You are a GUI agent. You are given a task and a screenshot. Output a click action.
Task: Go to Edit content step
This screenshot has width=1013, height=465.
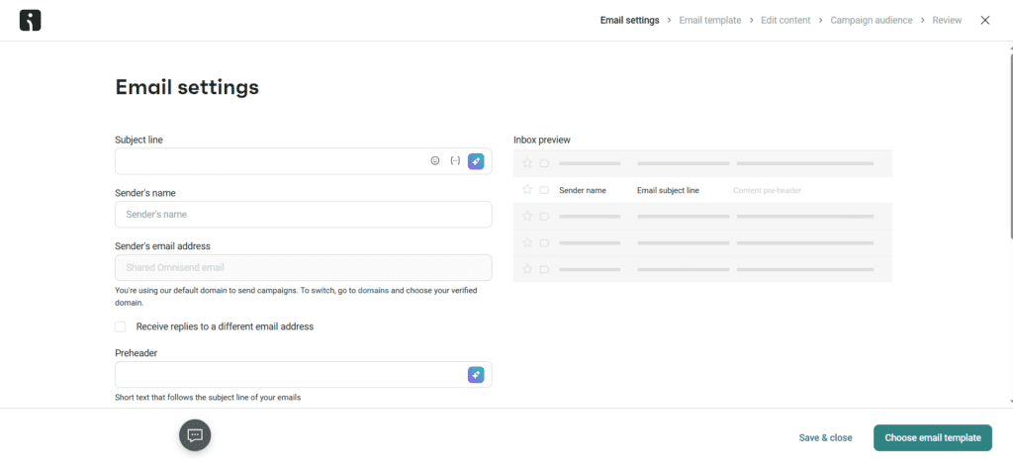[x=785, y=20]
